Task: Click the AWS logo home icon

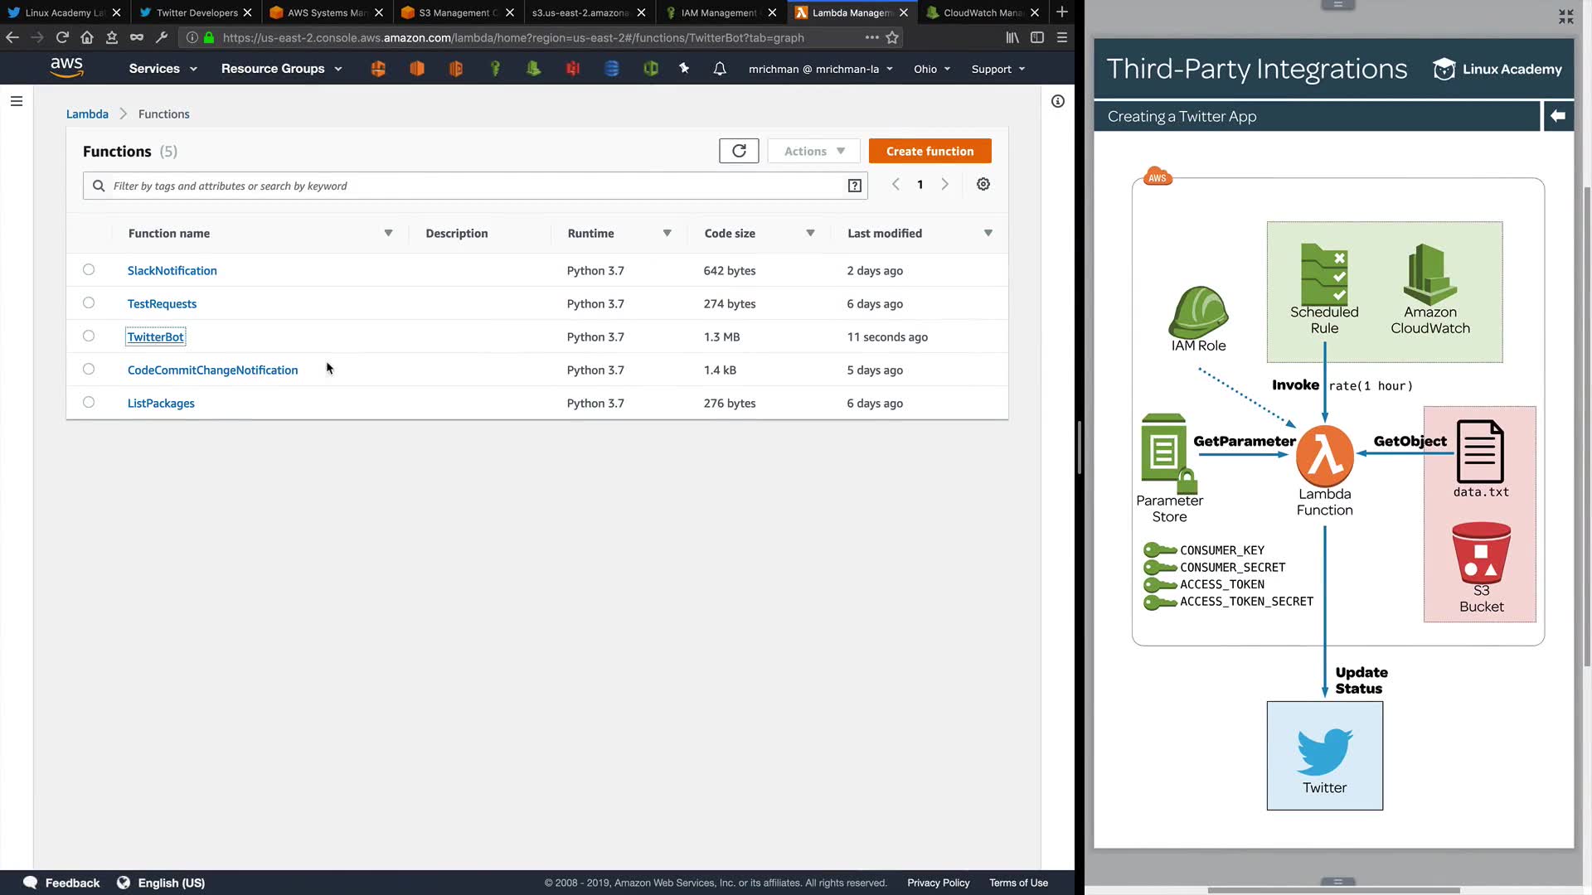Action: coord(66,67)
